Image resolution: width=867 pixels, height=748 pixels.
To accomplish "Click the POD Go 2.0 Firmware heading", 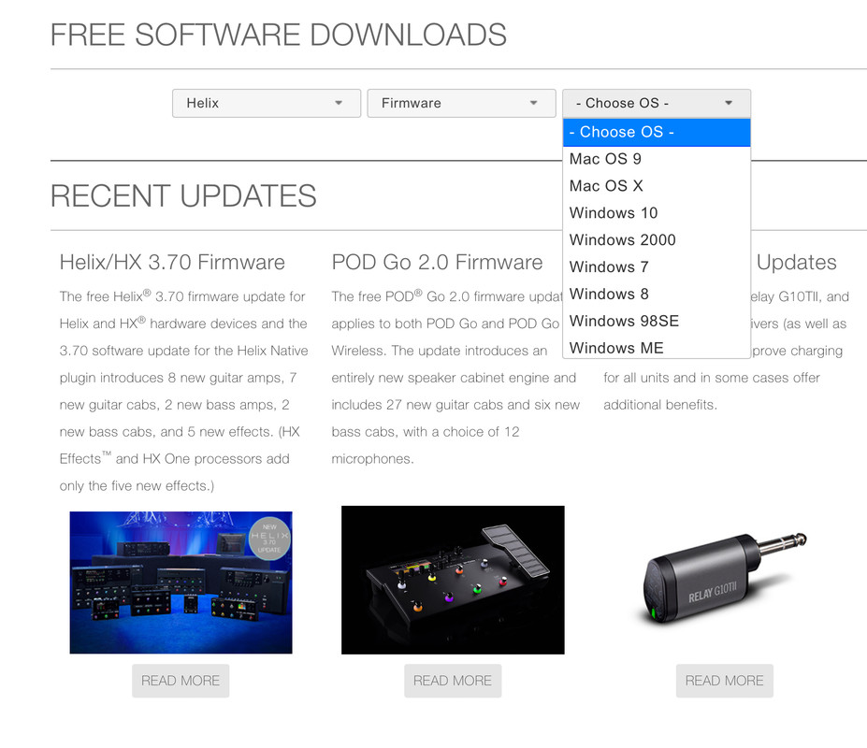I will [x=437, y=262].
